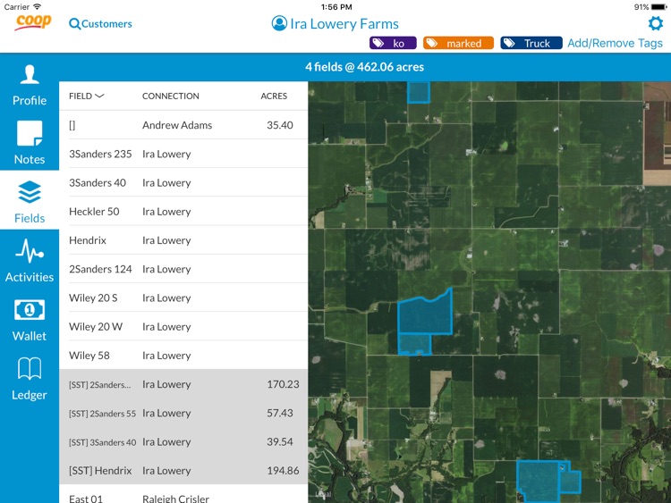Select the Heckler 50 field row
The image size is (671, 503).
pos(183,212)
